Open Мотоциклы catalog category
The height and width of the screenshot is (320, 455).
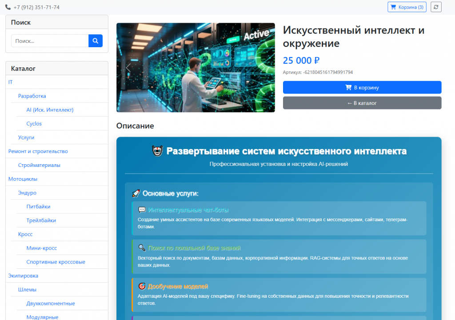click(x=23, y=179)
